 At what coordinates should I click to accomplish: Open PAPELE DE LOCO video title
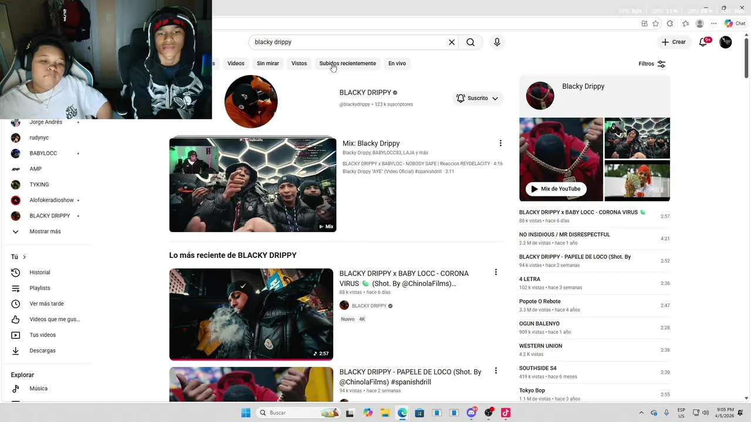[410, 377]
